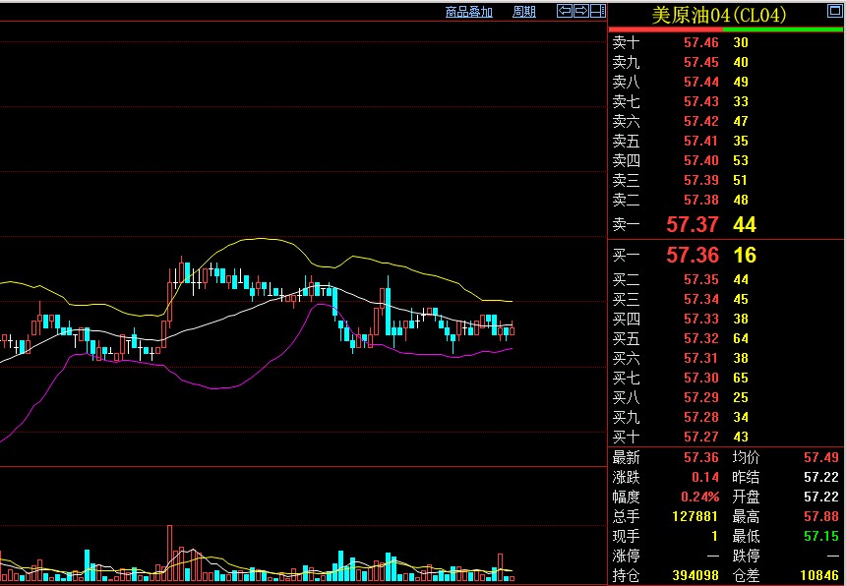Screen dimensions: 846x586
Task: Click the right arrow next icon
Action: click(x=581, y=11)
